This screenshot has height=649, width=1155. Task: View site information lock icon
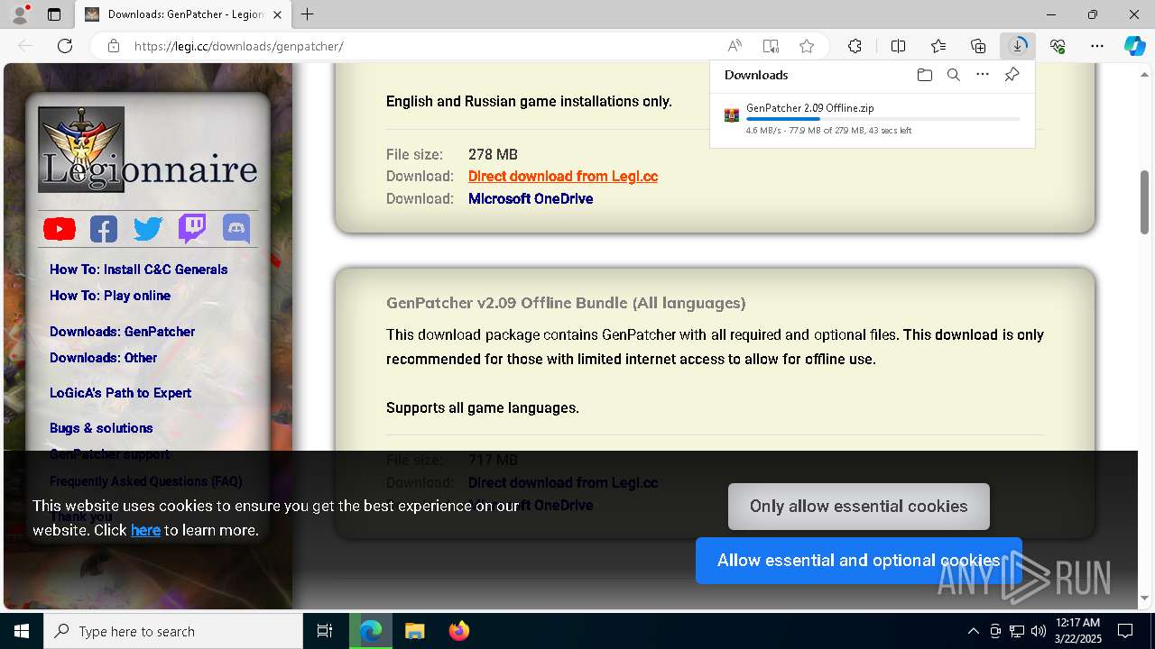click(114, 46)
